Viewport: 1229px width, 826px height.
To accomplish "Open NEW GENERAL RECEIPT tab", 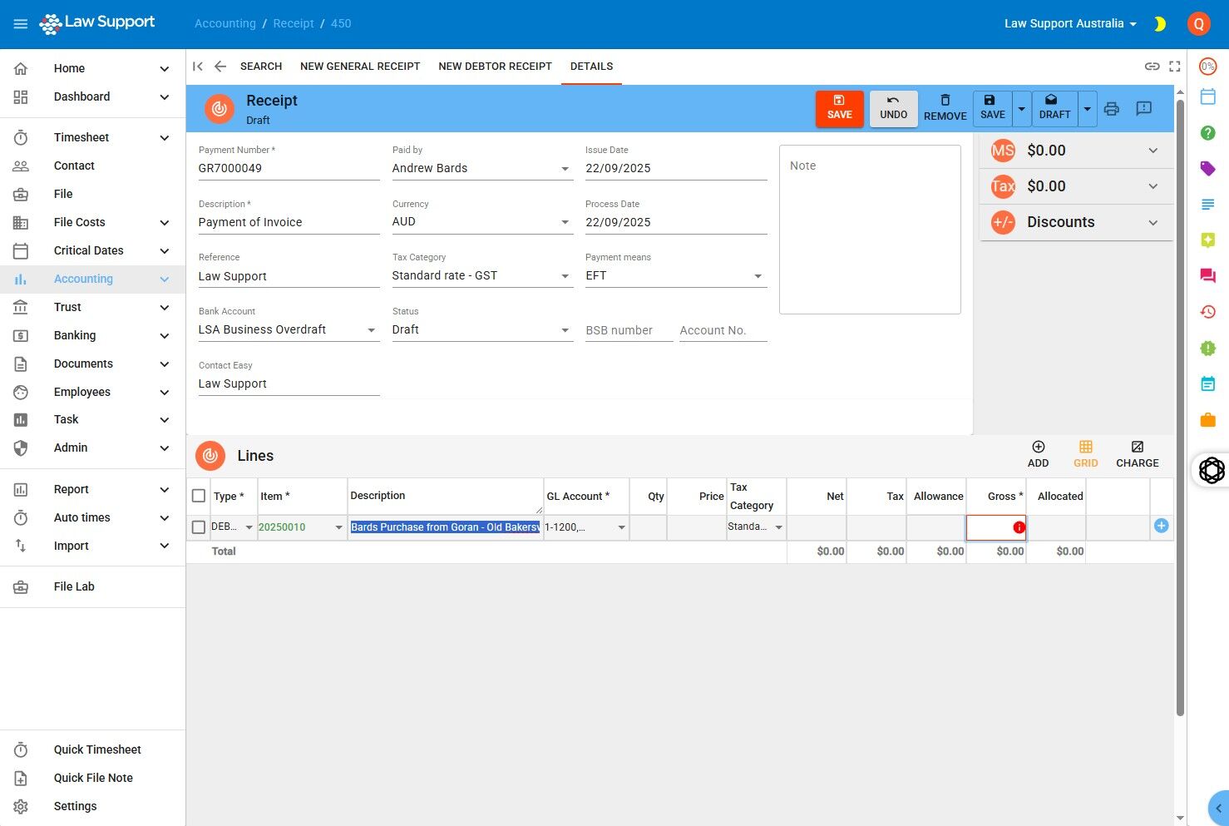I will tap(360, 67).
